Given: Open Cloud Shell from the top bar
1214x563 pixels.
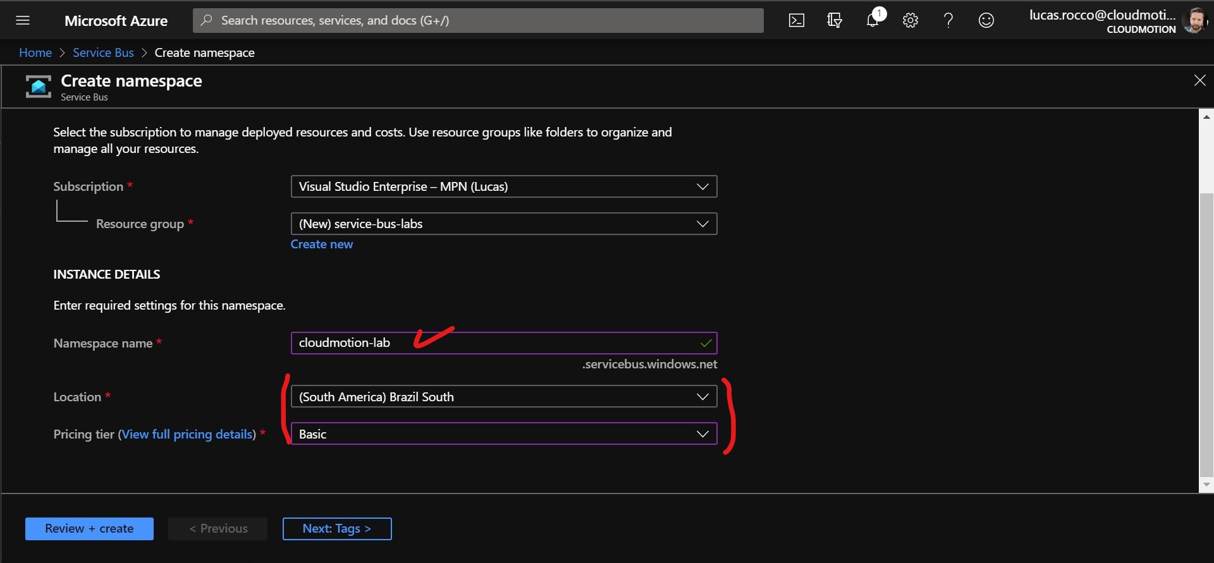Looking at the screenshot, I should coord(797,20).
